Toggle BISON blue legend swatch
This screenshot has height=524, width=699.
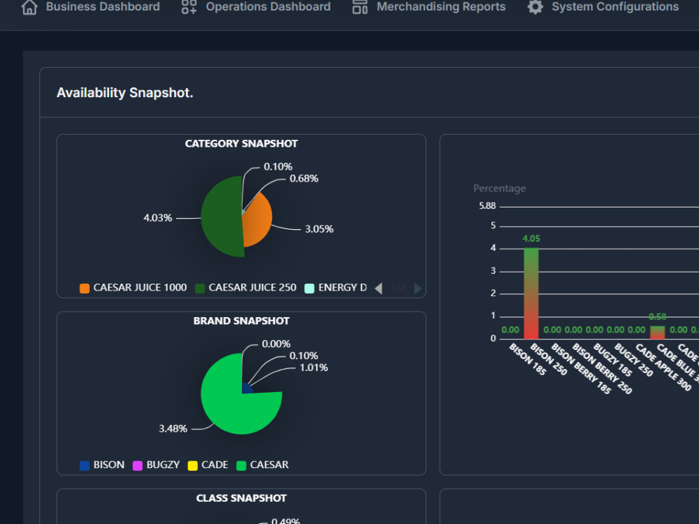pyautogui.click(x=85, y=465)
